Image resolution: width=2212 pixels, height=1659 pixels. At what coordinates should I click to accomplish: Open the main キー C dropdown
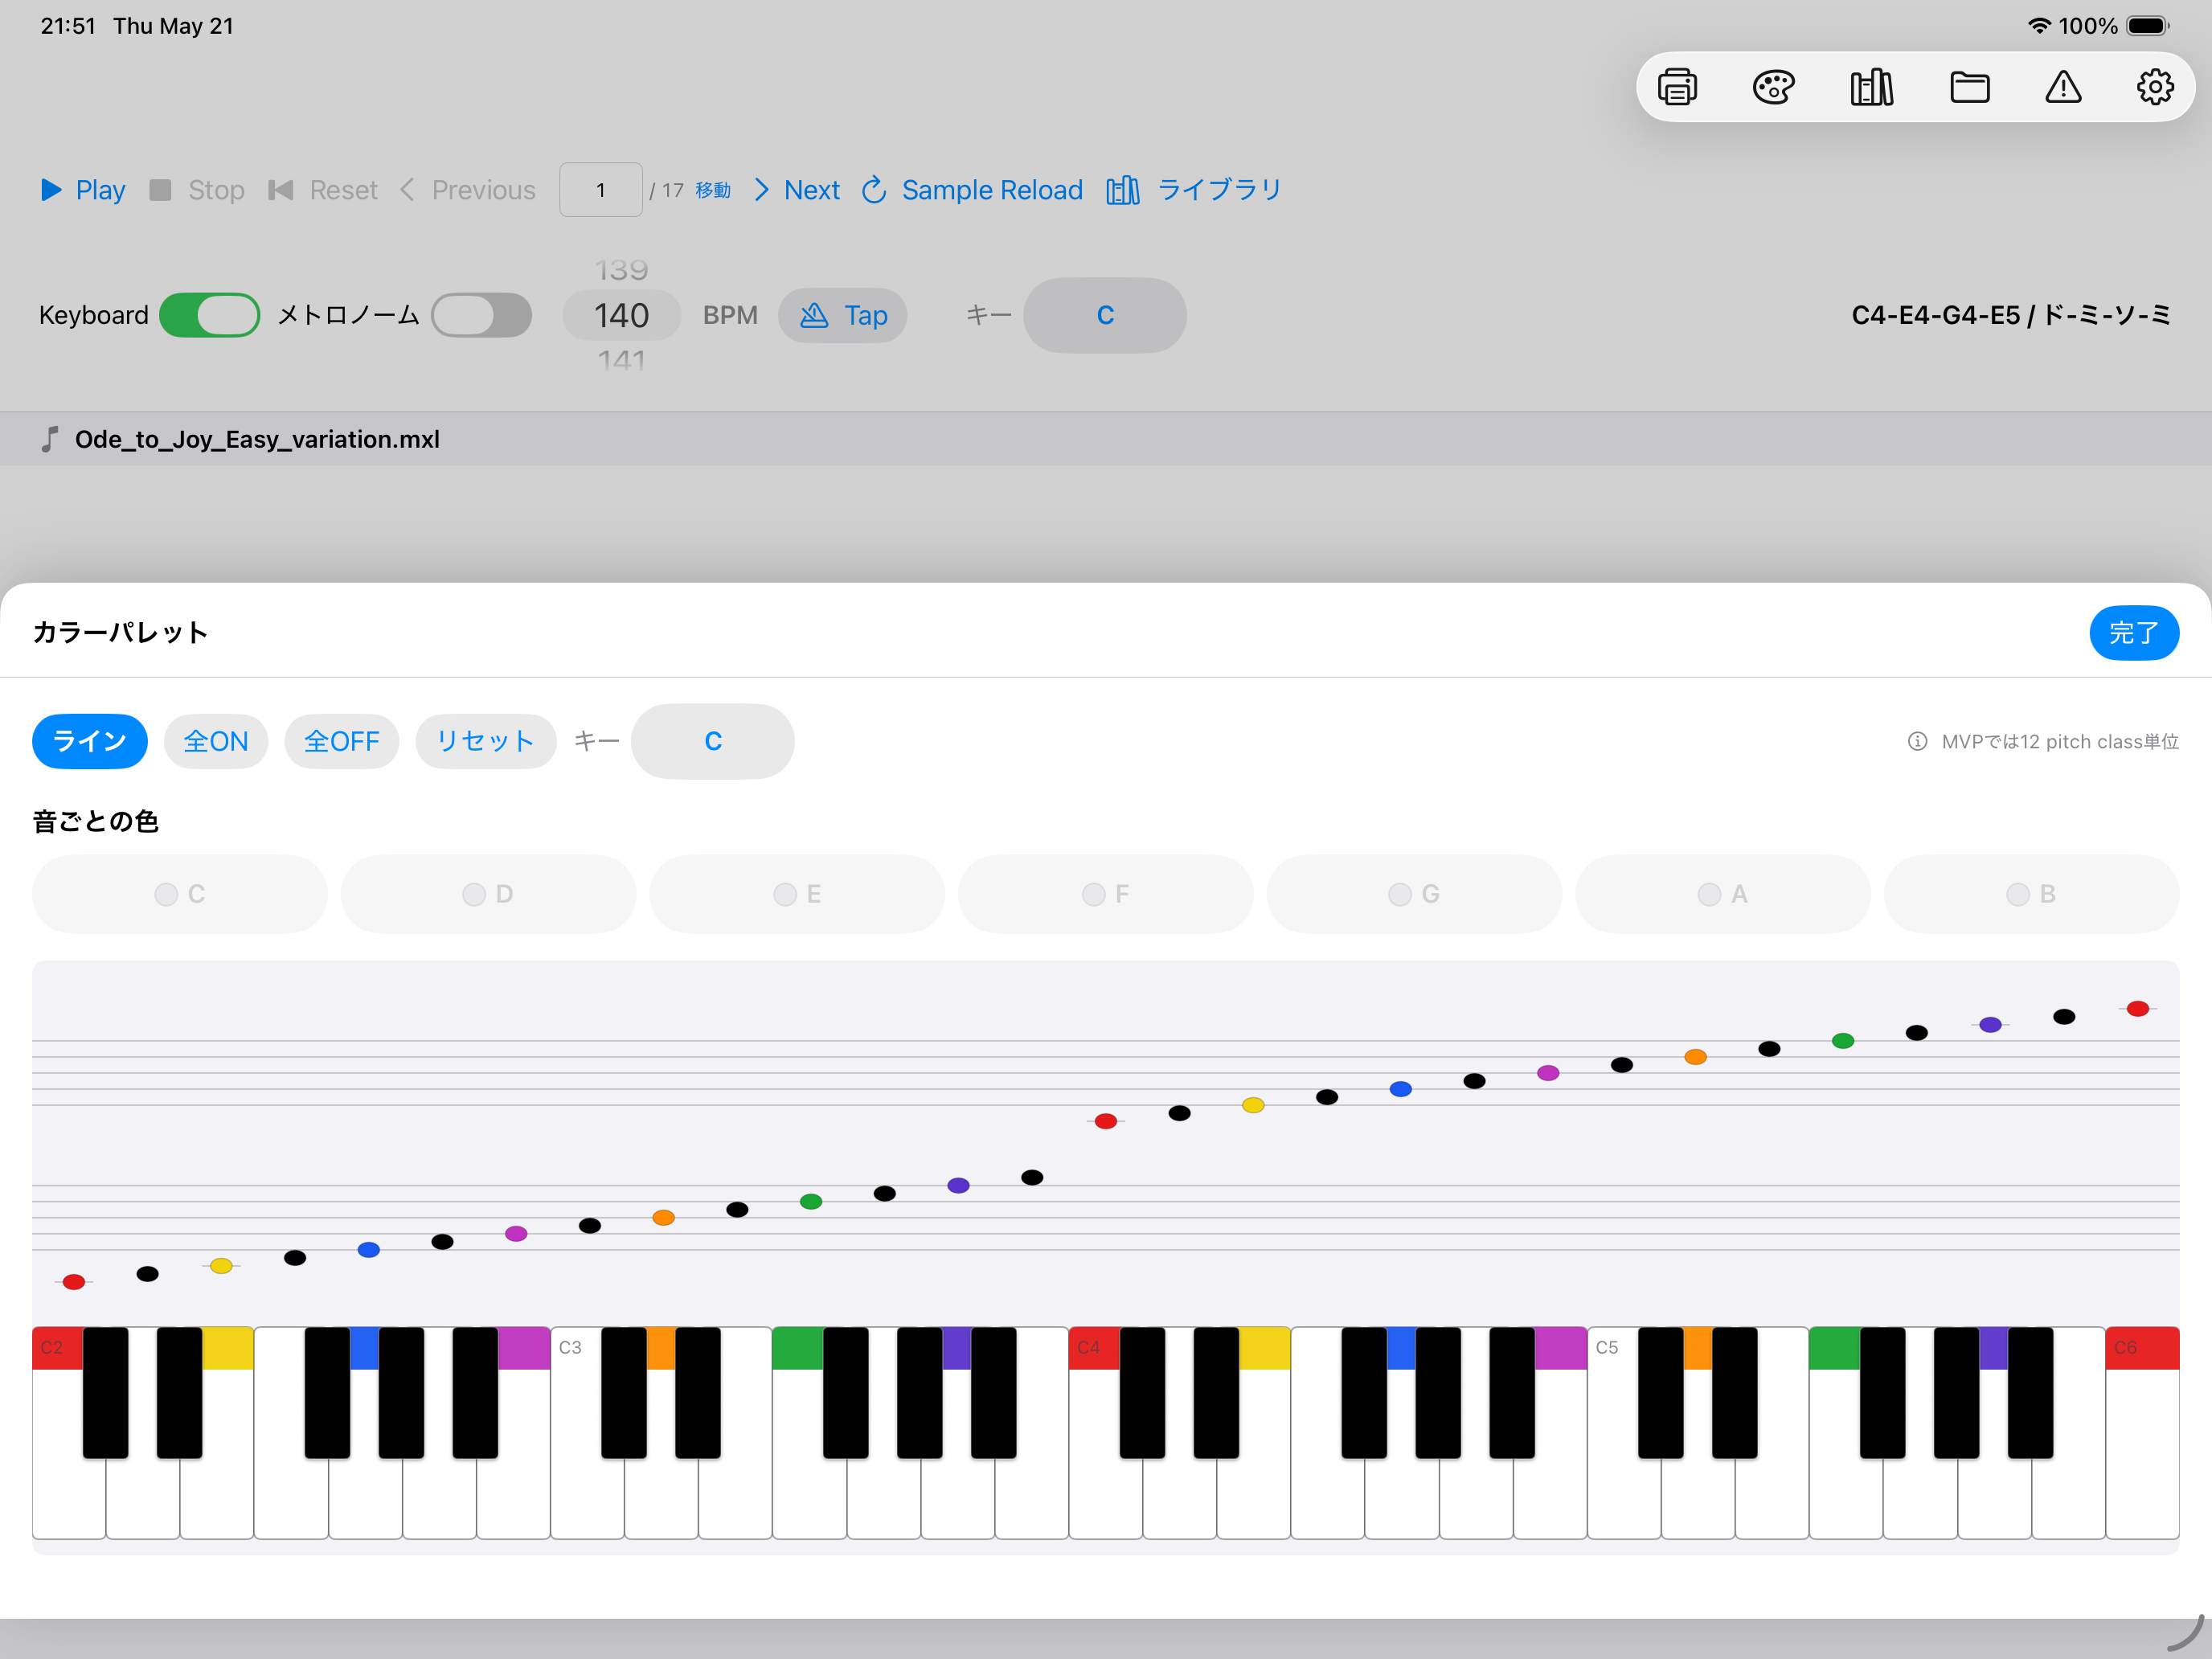[x=1105, y=315]
